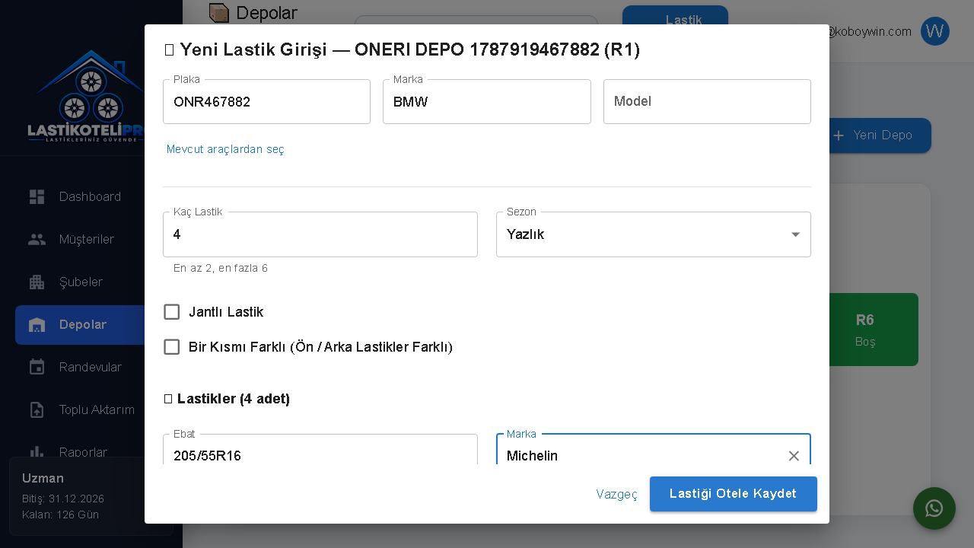
Task: Click the Toplu Aktarım upload icon
Action: [37, 410]
